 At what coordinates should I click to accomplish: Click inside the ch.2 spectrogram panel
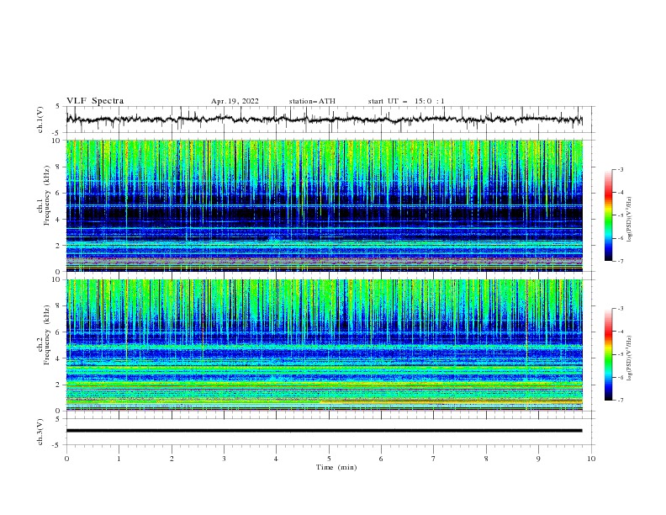pos(324,345)
